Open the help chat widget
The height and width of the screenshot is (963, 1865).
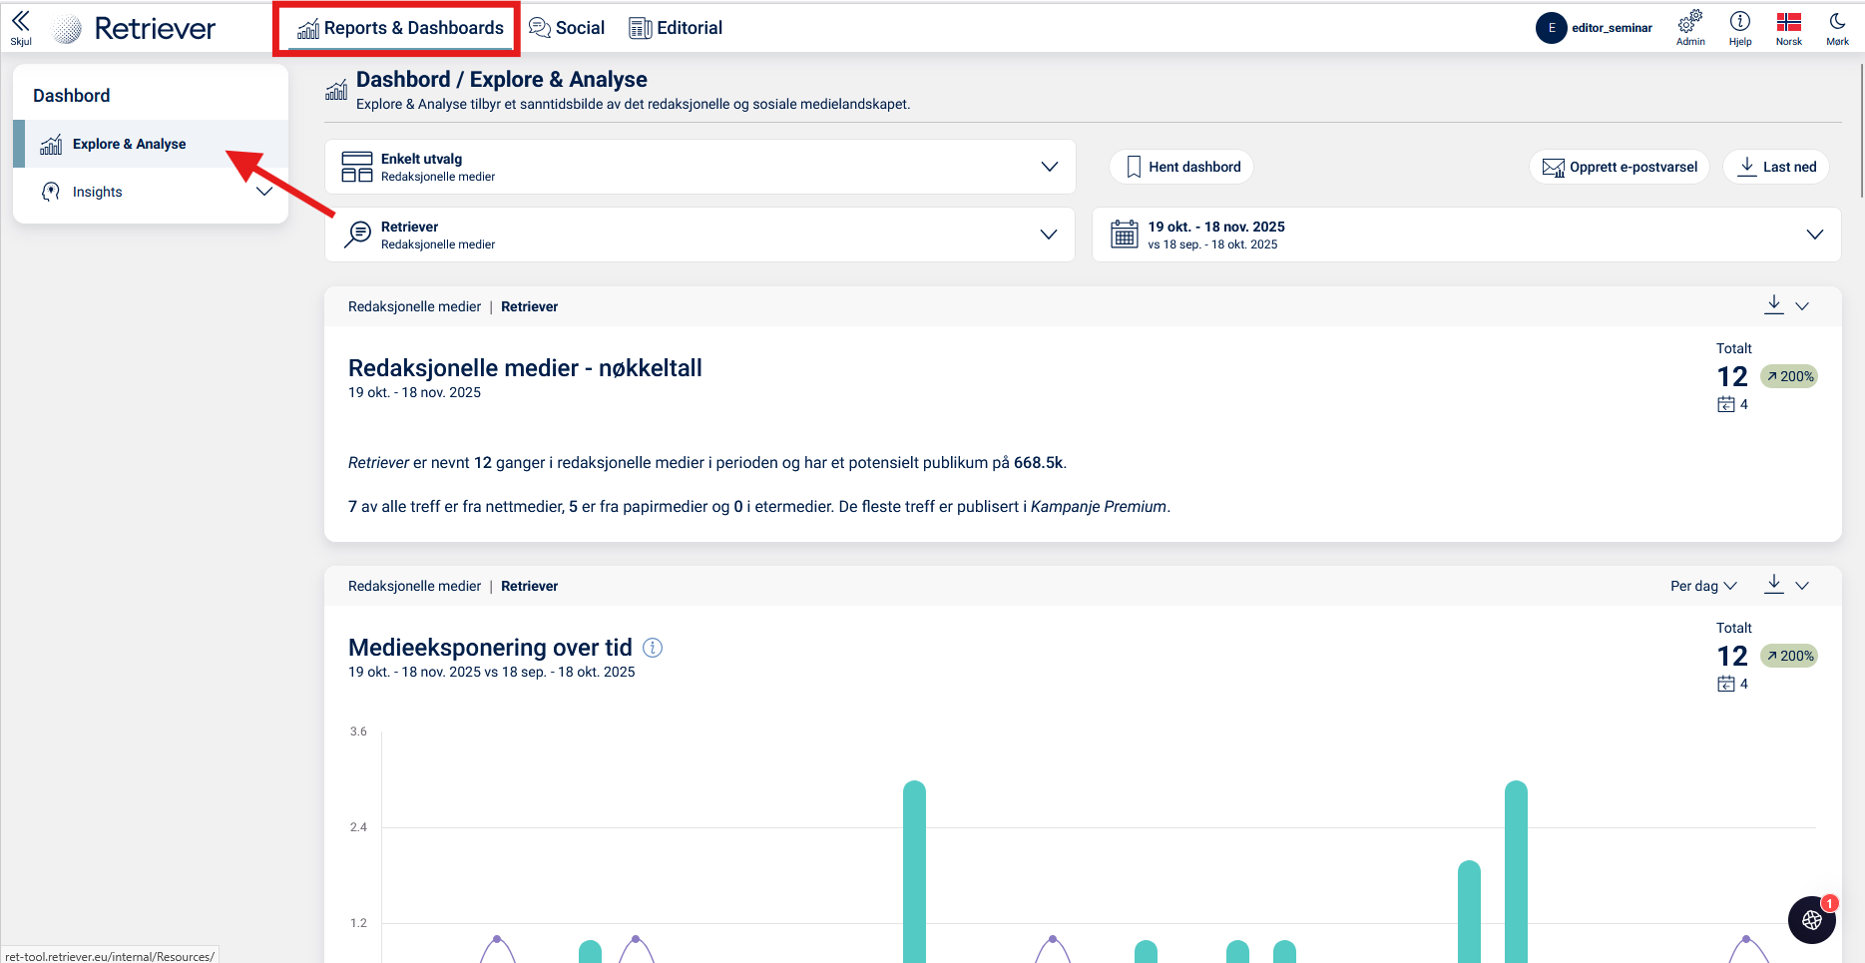click(x=1812, y=920)
